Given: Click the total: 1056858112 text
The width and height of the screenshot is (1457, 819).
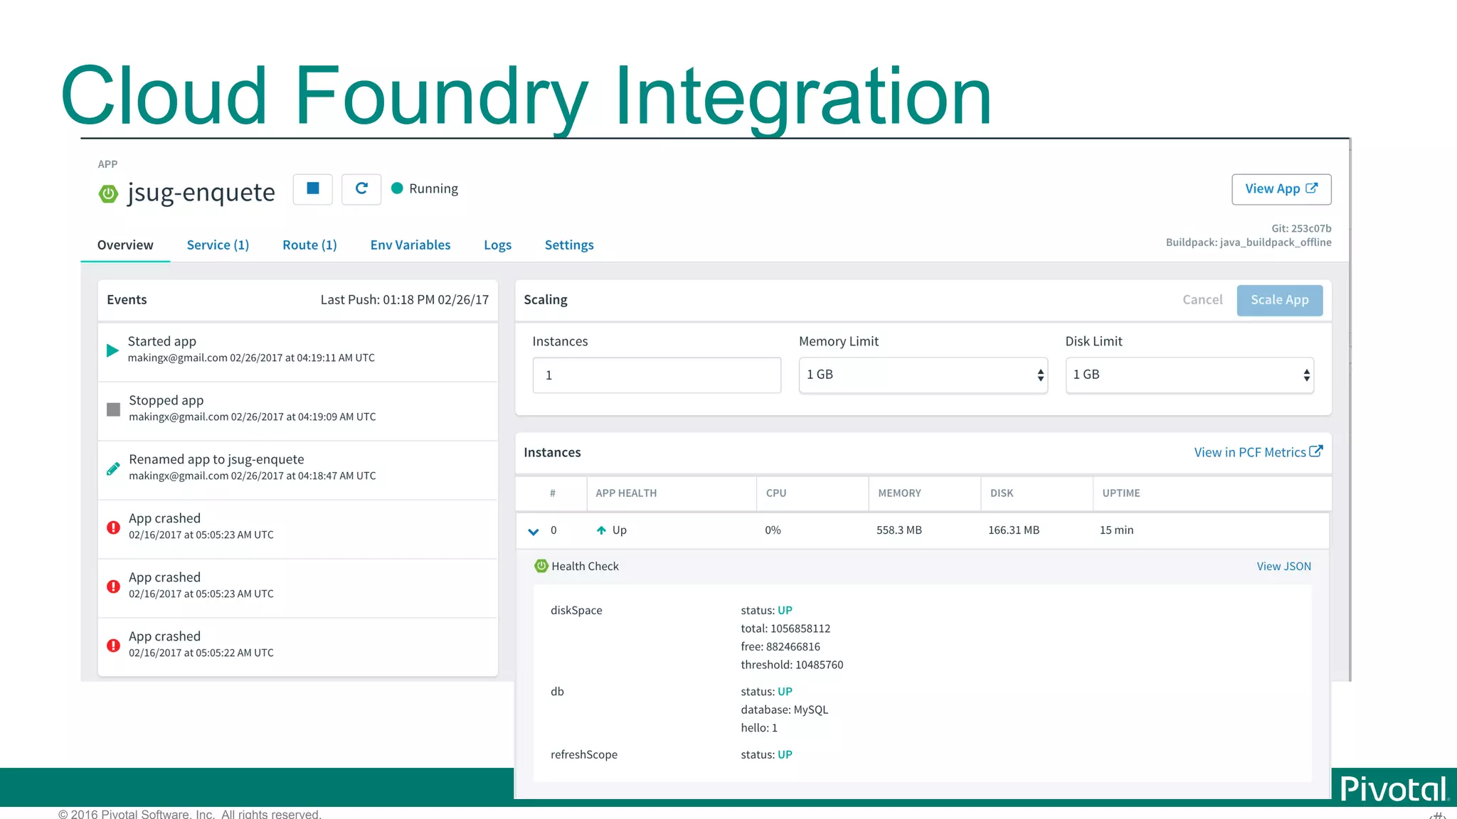Looking at the screenshot, I should [x=785, y=628].
